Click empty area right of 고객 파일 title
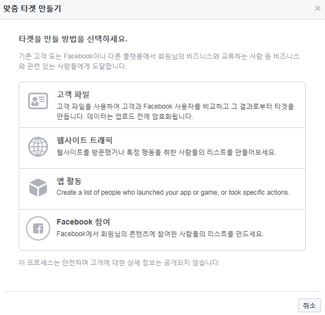 195,94
